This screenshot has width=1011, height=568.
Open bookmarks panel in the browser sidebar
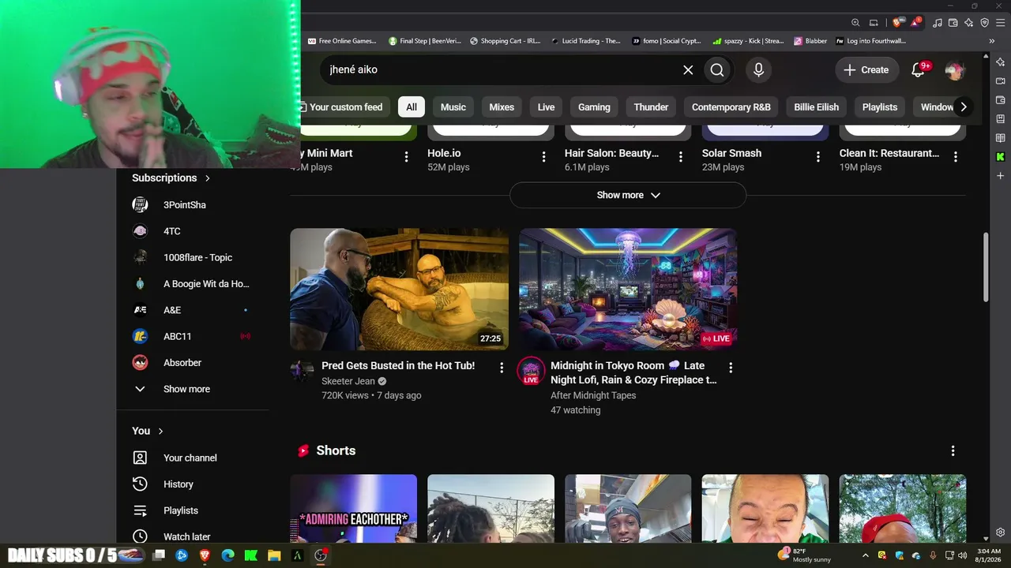point(1000,119)
